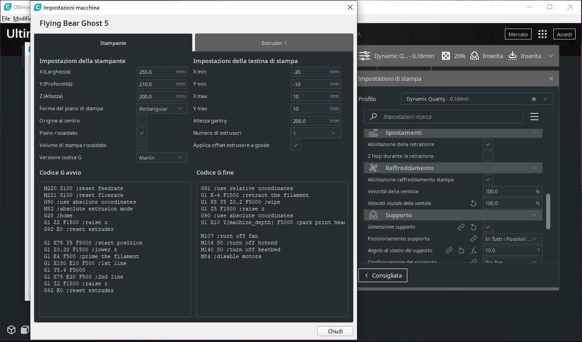Open Forma del piano di stampa dropdown
Viewport: 582px width, 342px height.
pos(162,108)
